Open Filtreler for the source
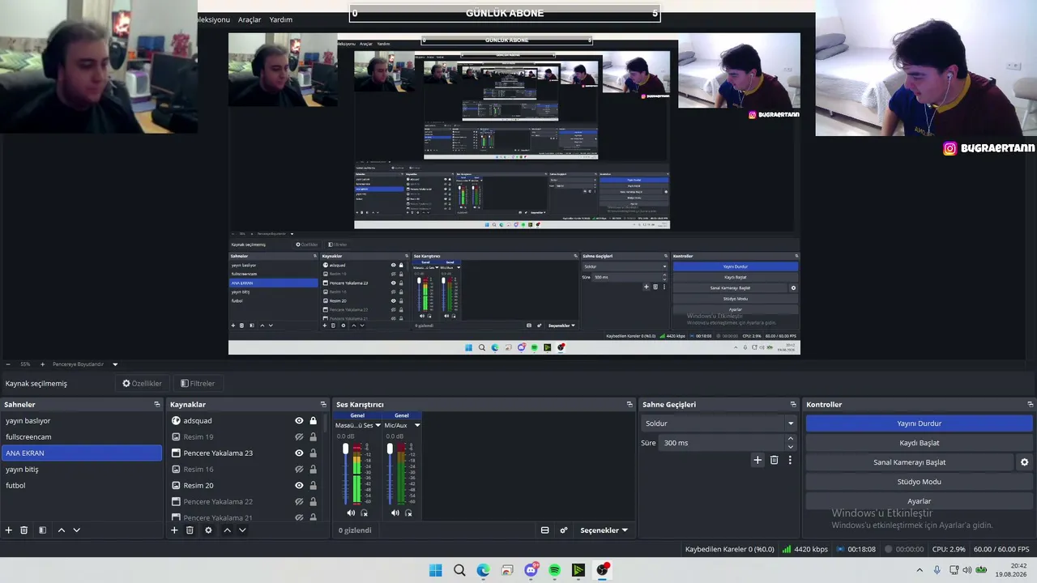The image size is (1037, 583). 198,384
